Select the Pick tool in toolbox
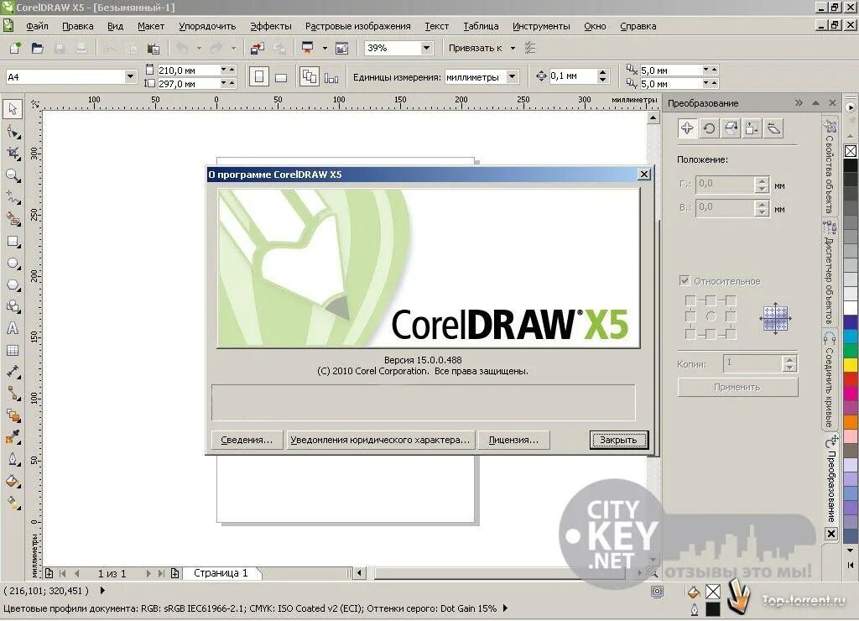The width and height of the screenshot is (859, 621). click(13, 109)
